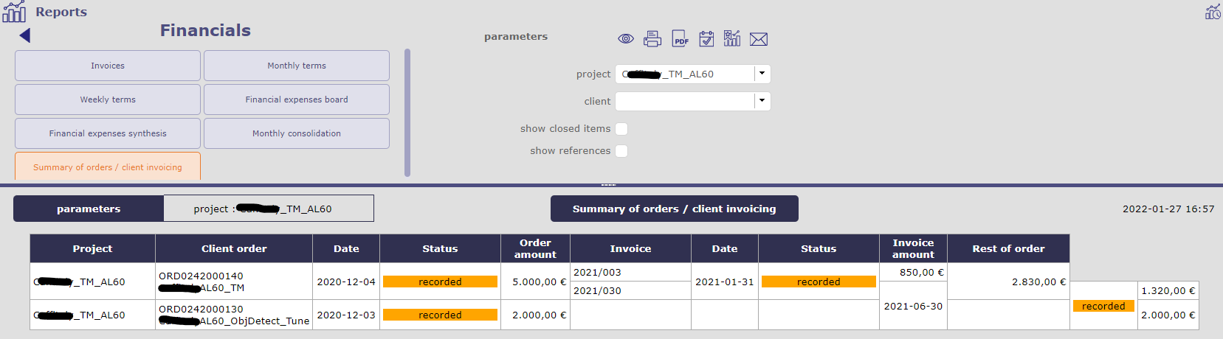
Task: Open the Weekly terms report
Action: tap(108, 99)
